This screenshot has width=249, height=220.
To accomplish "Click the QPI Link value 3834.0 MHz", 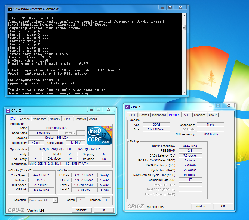I will tap(41, 190).
